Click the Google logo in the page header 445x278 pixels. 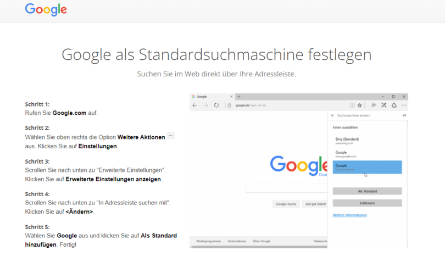click(x=46, y=9)
